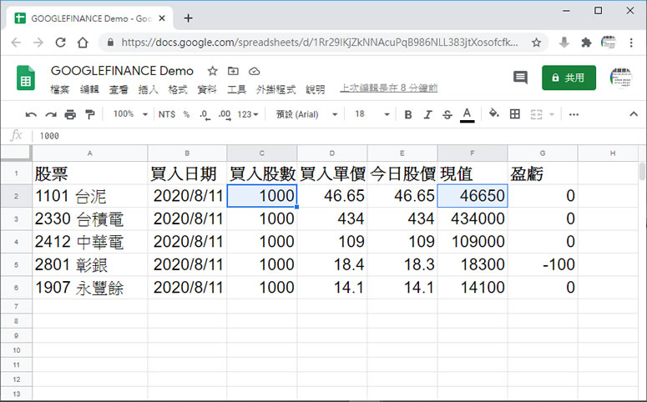The width and height of the screenshot is (647, 402).
Task: Open the last edit history link
Action: pyautogui.click(x=389, y=88)
